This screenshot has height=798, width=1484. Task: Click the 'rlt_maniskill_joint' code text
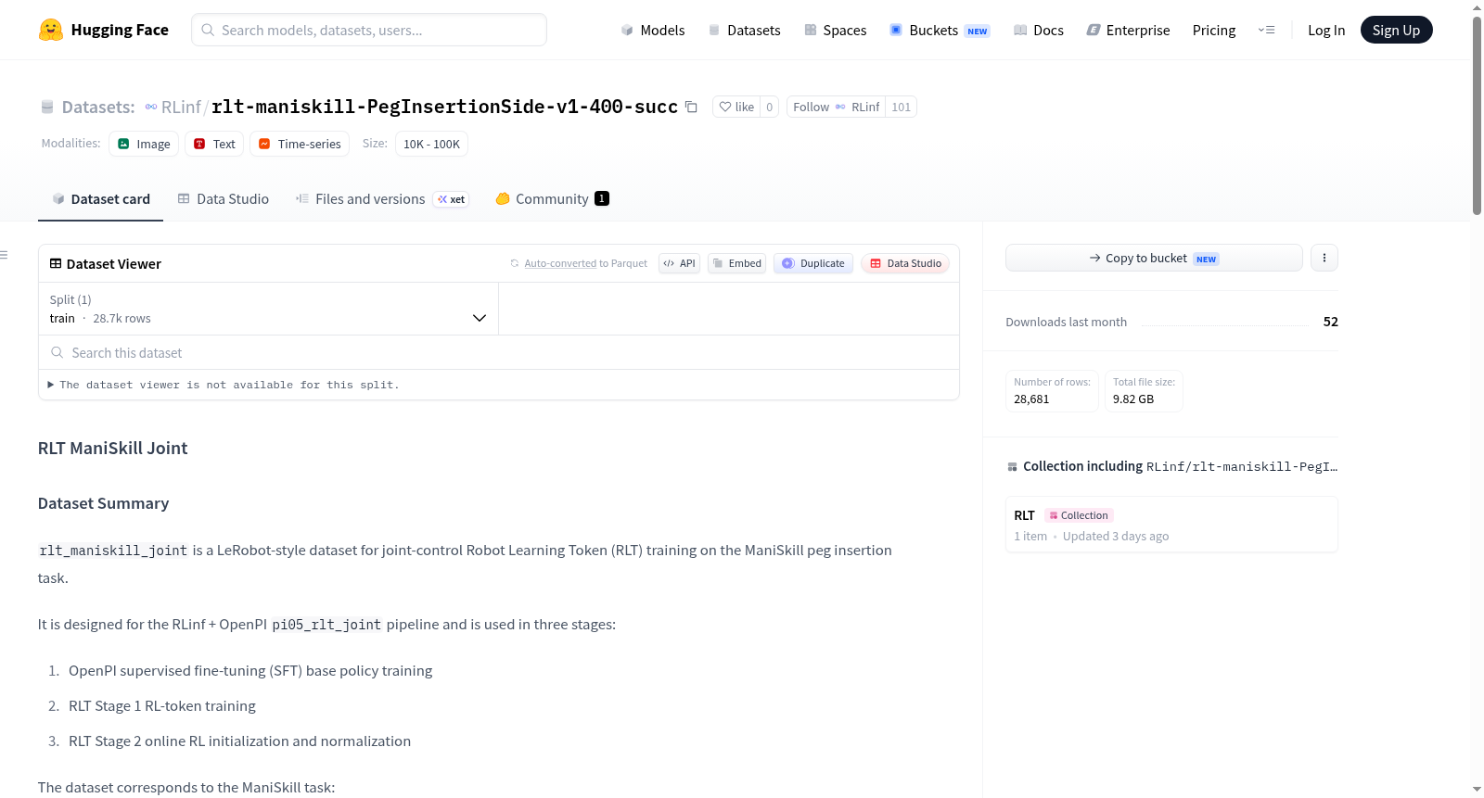(x=113, y=551)
